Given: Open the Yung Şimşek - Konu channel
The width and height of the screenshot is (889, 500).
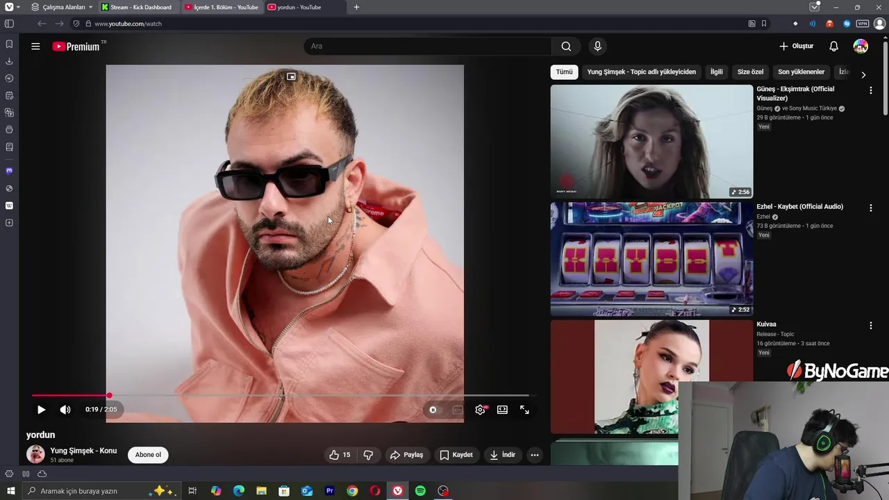Looking at the screenshot, I should click(83, 451).
